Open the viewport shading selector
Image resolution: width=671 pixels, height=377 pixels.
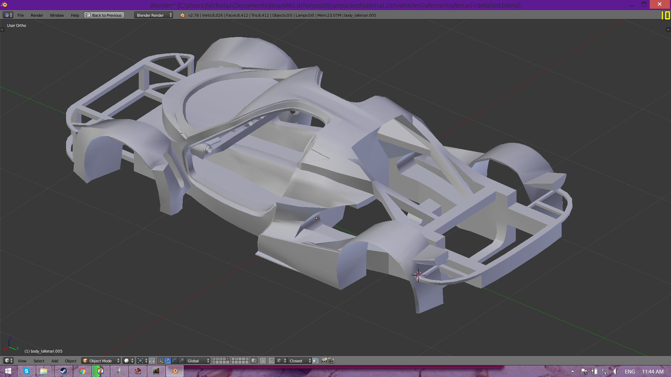(128, 361)
